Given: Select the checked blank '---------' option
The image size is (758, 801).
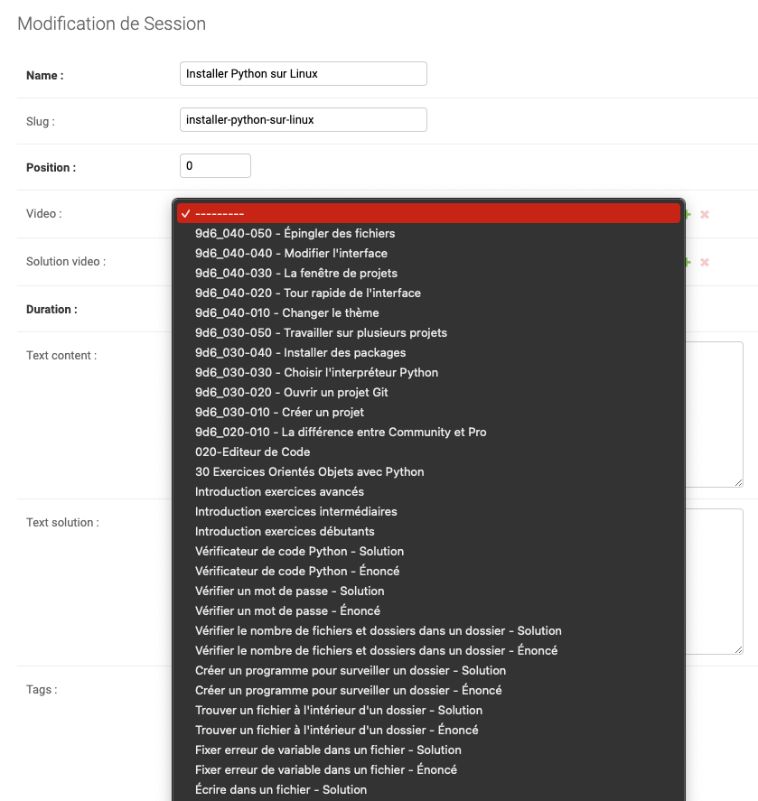Looking at the screenshot, I should point(428,213).
